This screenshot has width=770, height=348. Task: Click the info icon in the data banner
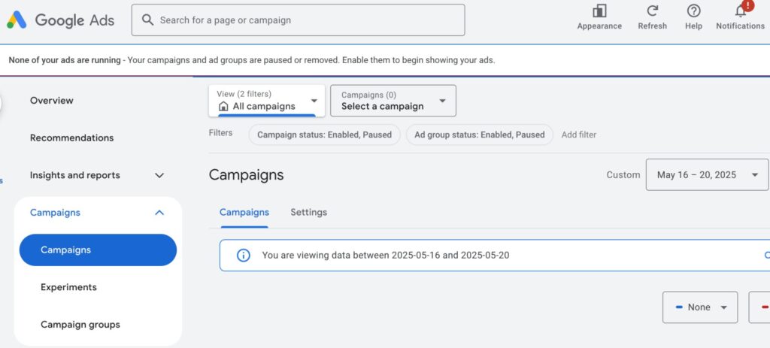click(x=244, y=256)
